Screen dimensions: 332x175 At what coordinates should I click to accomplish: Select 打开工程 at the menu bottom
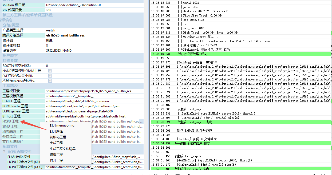point(56,161)
